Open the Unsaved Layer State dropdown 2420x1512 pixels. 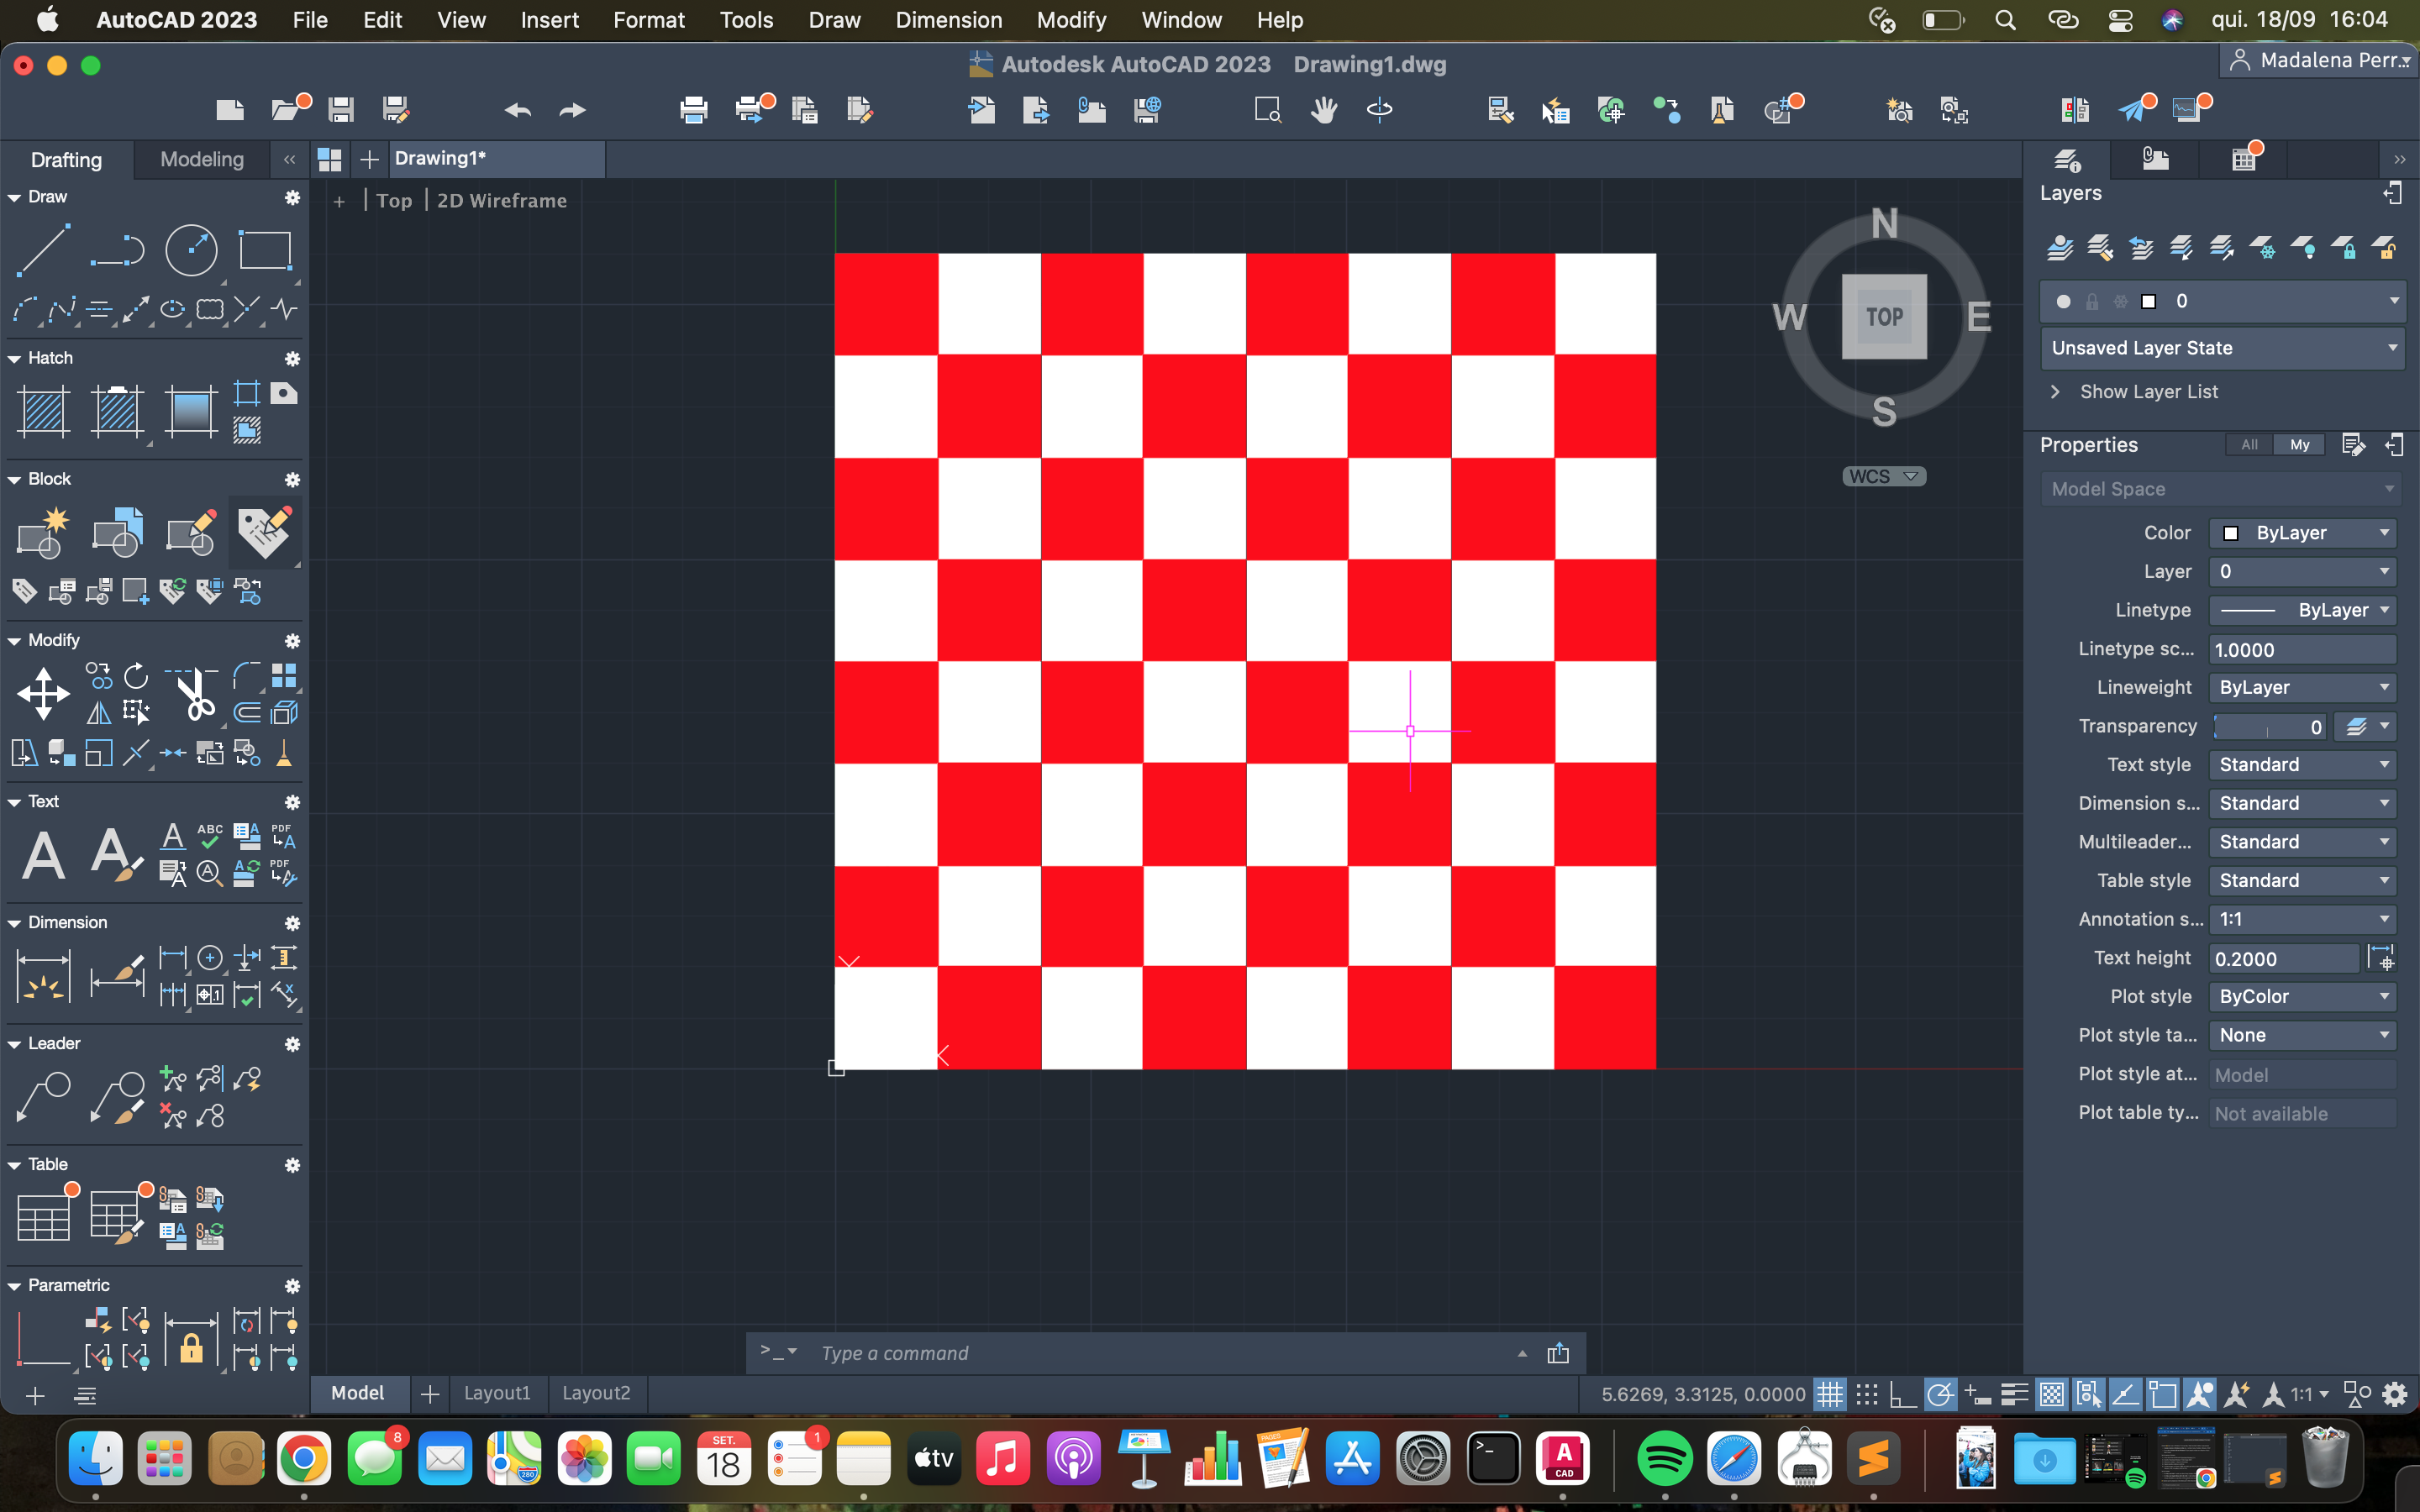2222,348
